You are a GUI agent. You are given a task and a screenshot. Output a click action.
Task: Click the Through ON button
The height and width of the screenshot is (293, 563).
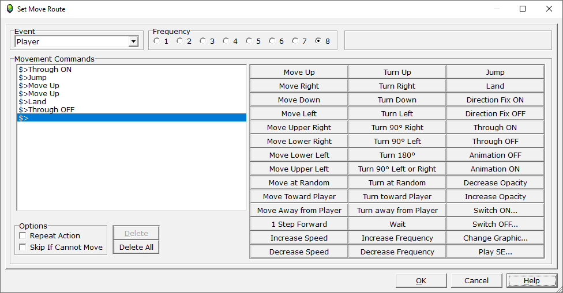point(495,128)
